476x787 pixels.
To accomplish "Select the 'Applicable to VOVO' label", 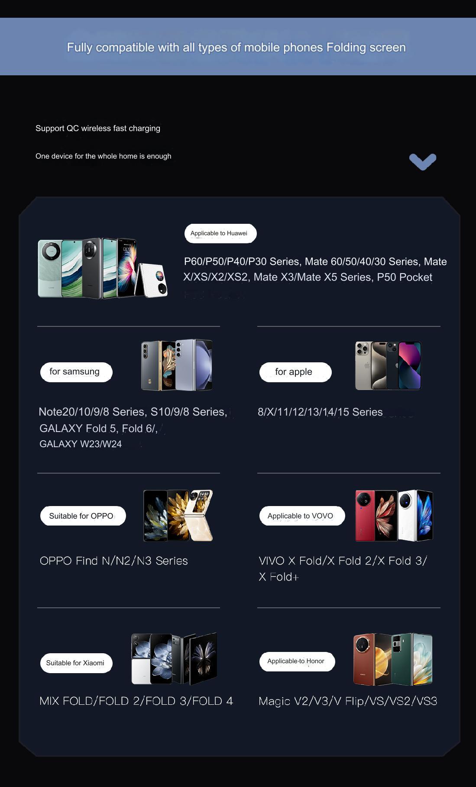I will 302,516.
